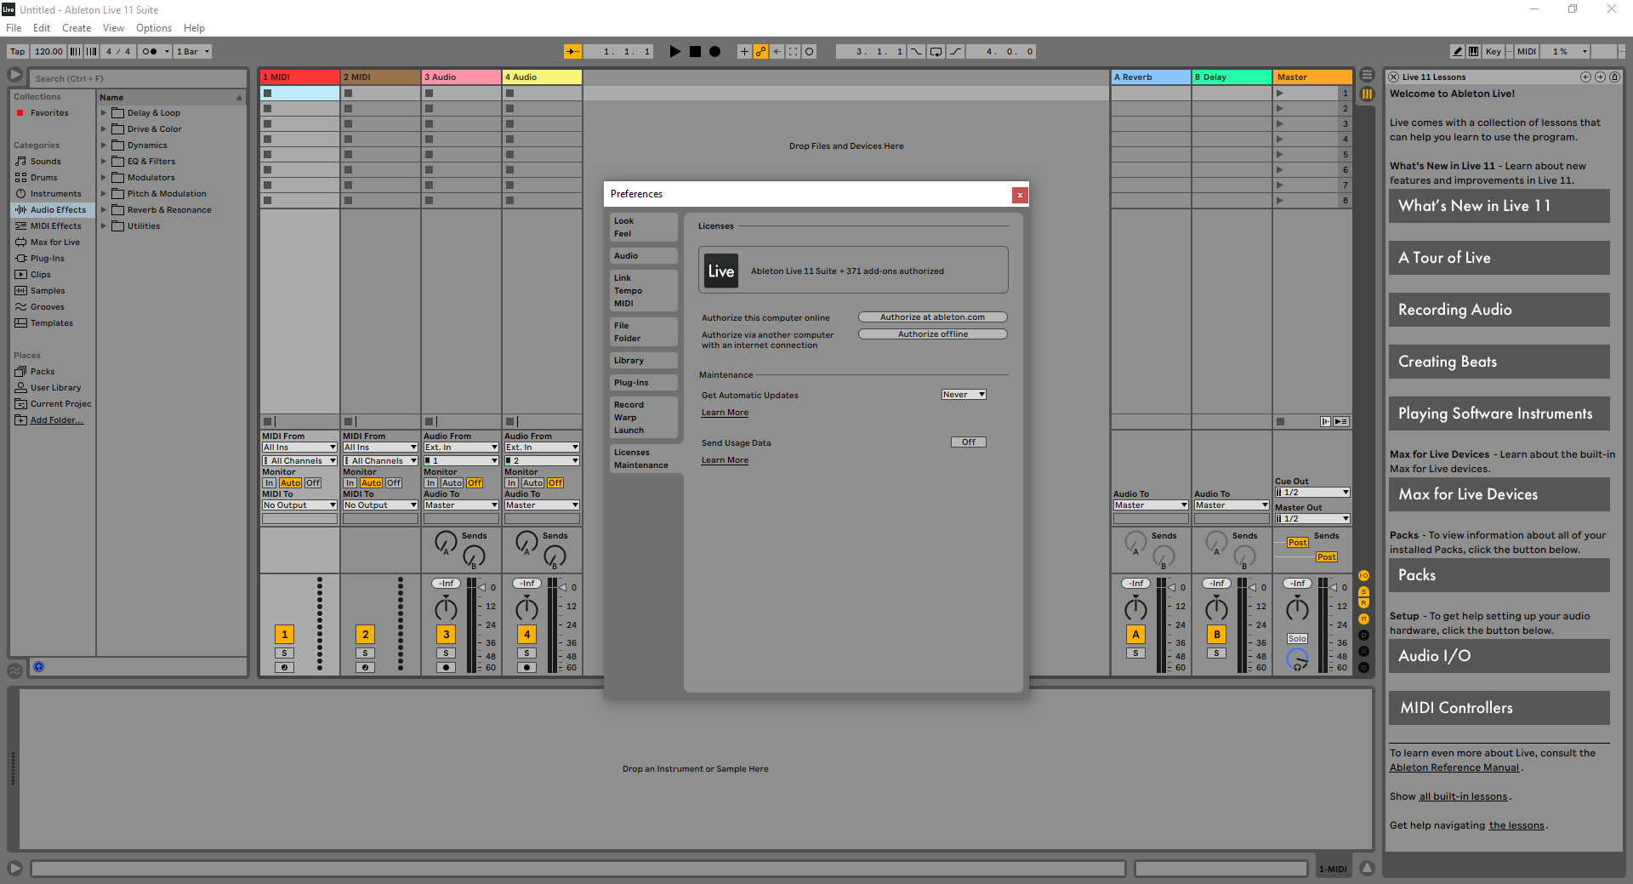The width and height of the screenshot is (1633, 884).
Task: Click Stop All Clips in Master track
Action: (x=1281, y=421)
